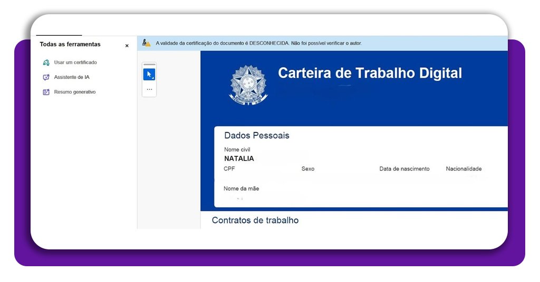The height and width of the screenshot is (282, 540).
Task: Click the DESCONHECIDA certification warning message
Action: 258,43
